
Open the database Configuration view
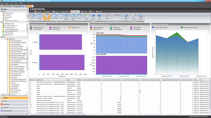(54, 17)
